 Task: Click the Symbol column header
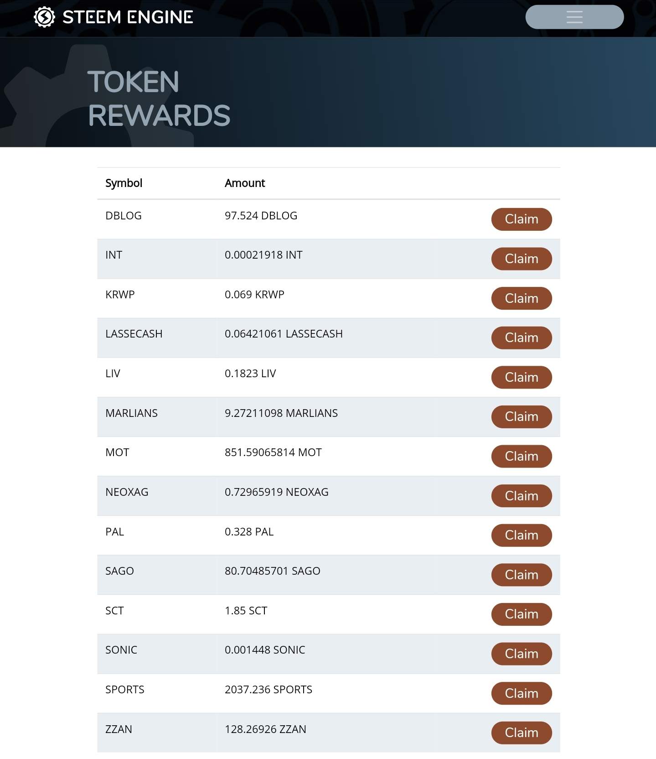124,183
